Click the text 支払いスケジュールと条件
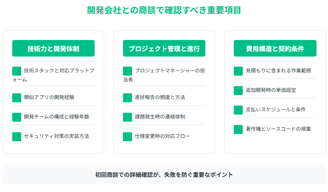The width and height of the screenshot is (328, 192). point(276,110)
